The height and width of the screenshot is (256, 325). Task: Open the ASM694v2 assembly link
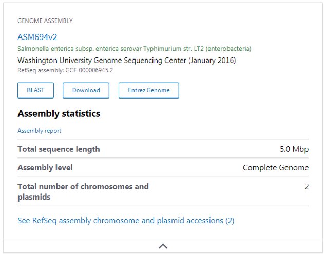pyautogui.click(x=37, y=37)
